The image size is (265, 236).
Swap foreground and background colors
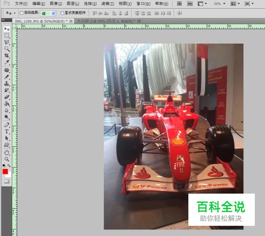tap(9, 165)
